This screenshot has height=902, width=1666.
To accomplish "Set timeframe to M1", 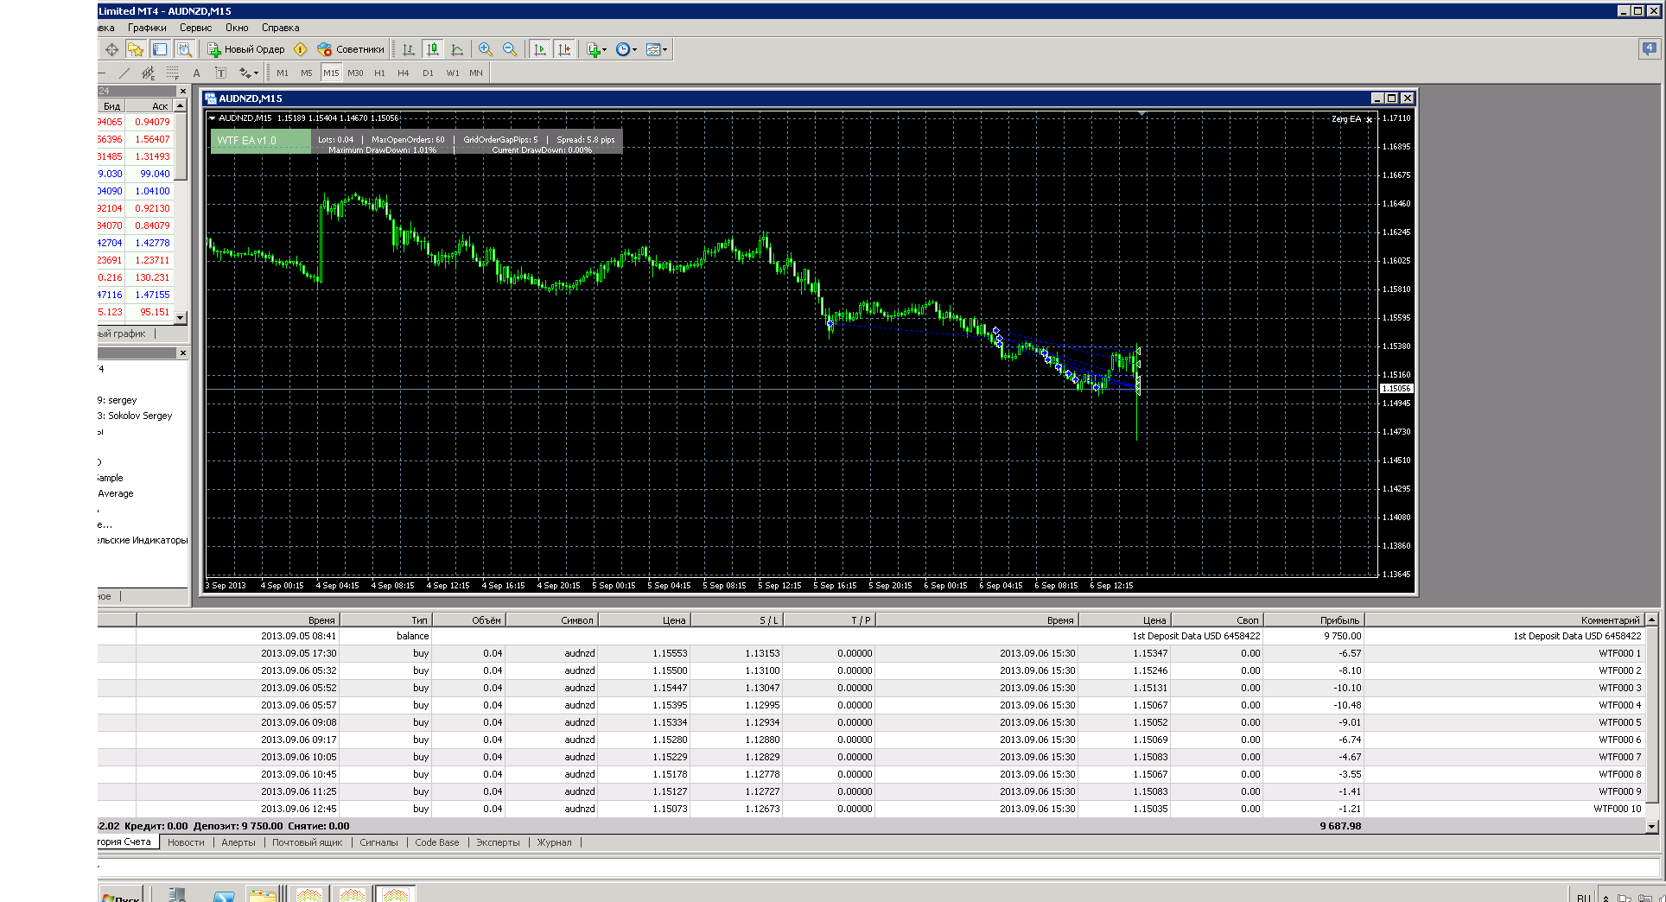I will (283, 73).
